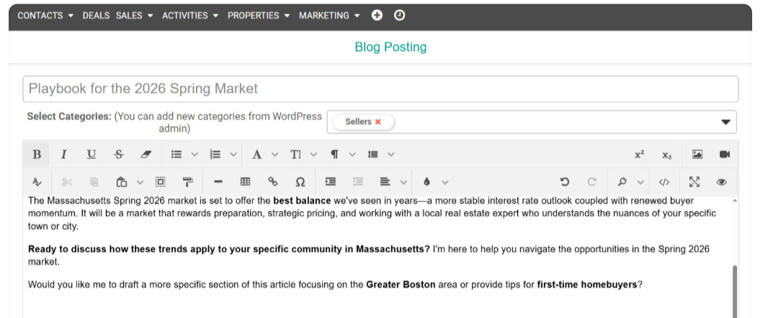768x318 pixels.
Task: Switch to HTML source code view
Action: pyautogui.click(x=664, y=182)
